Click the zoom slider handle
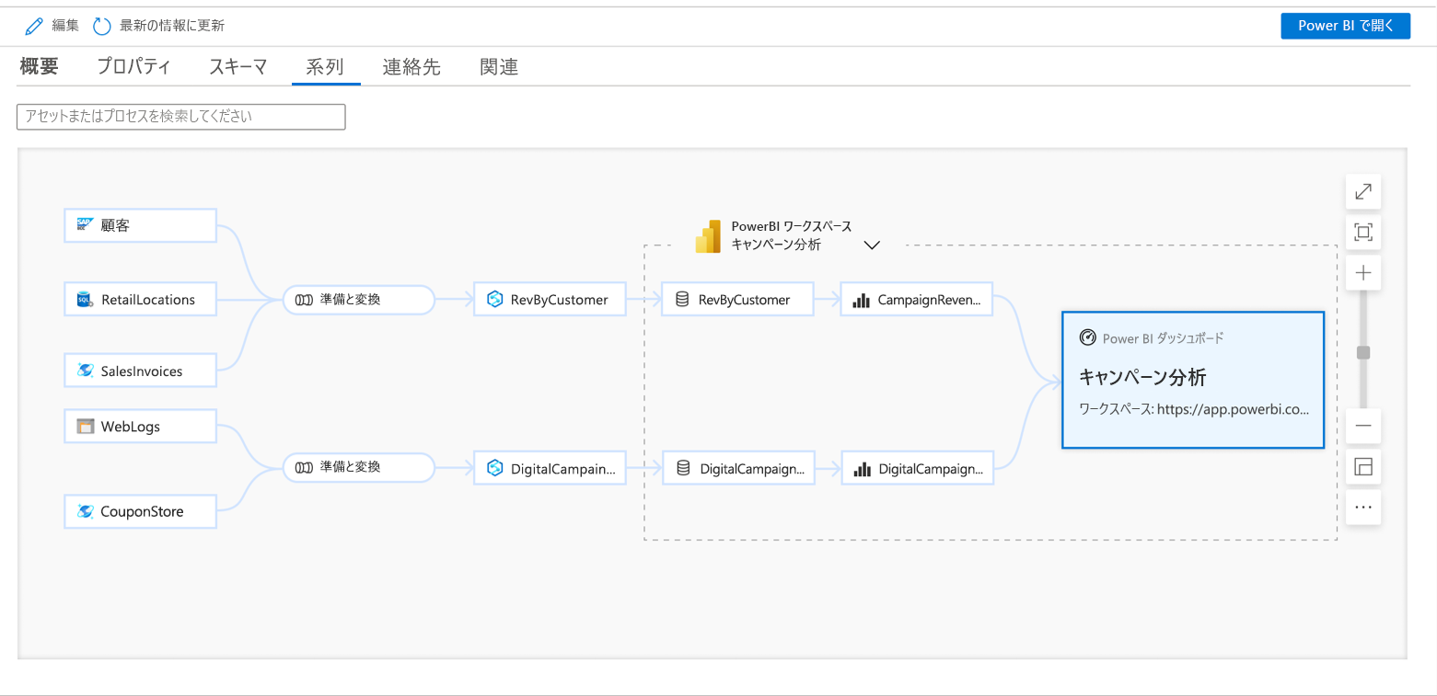Viewport: 1437px width, 696px height. point(1363,353)
